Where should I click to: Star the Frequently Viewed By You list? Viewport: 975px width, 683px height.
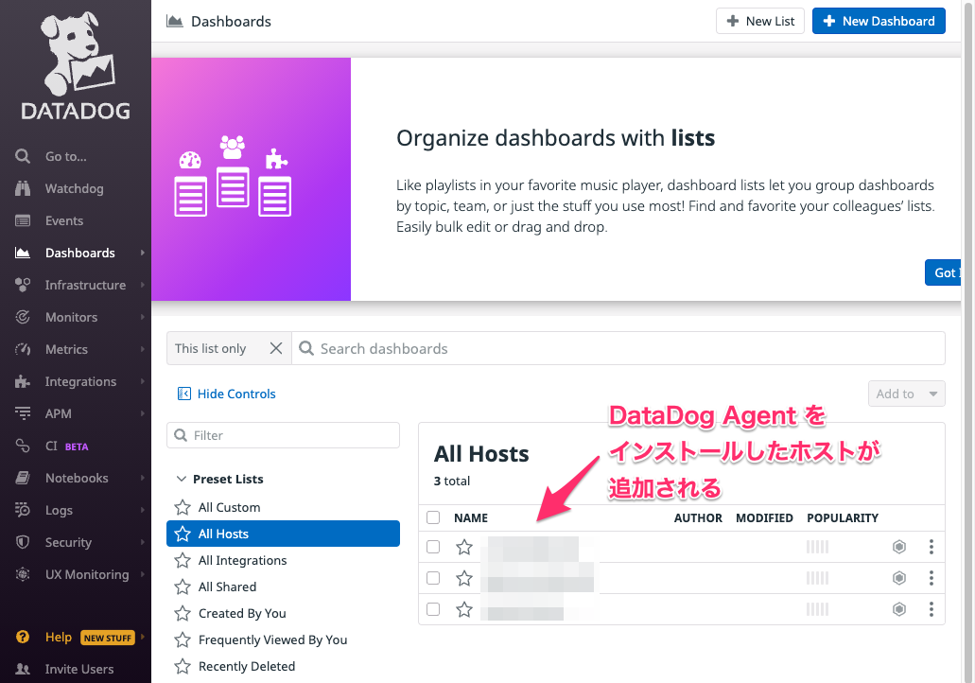click(183, 640)
